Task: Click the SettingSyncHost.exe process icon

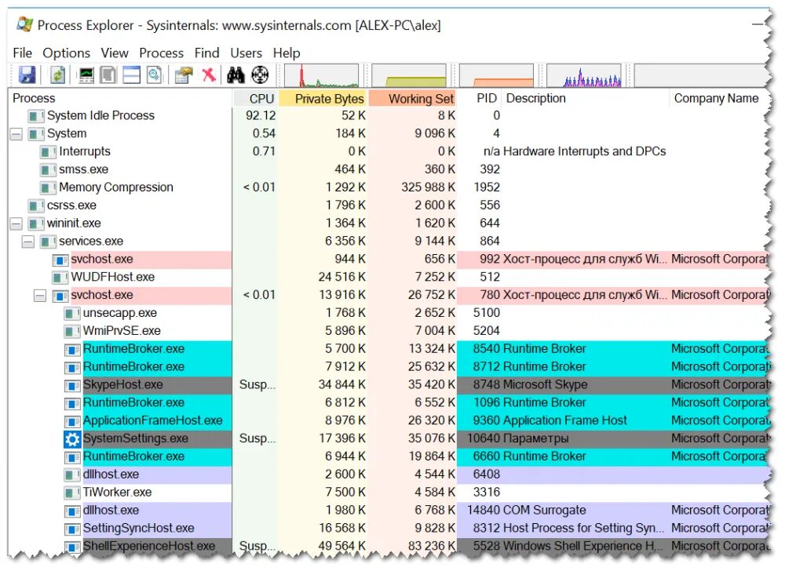Action: coord(72,529)
